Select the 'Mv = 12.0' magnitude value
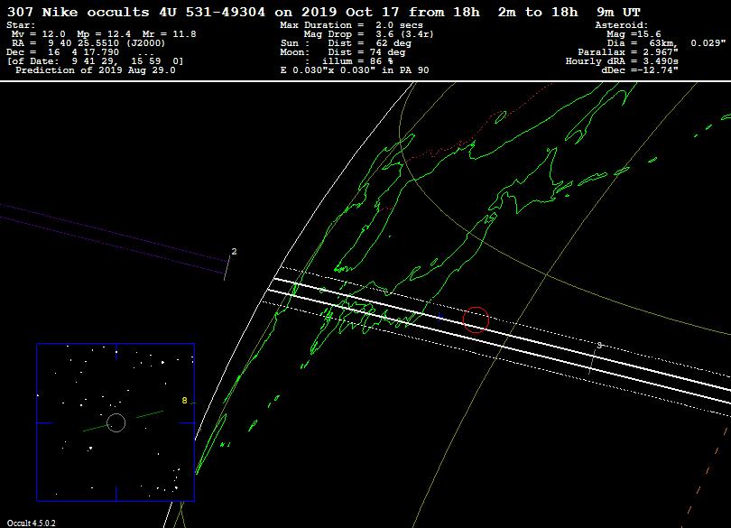The width and height of the screenshot is (731, 528). (39, 34)
